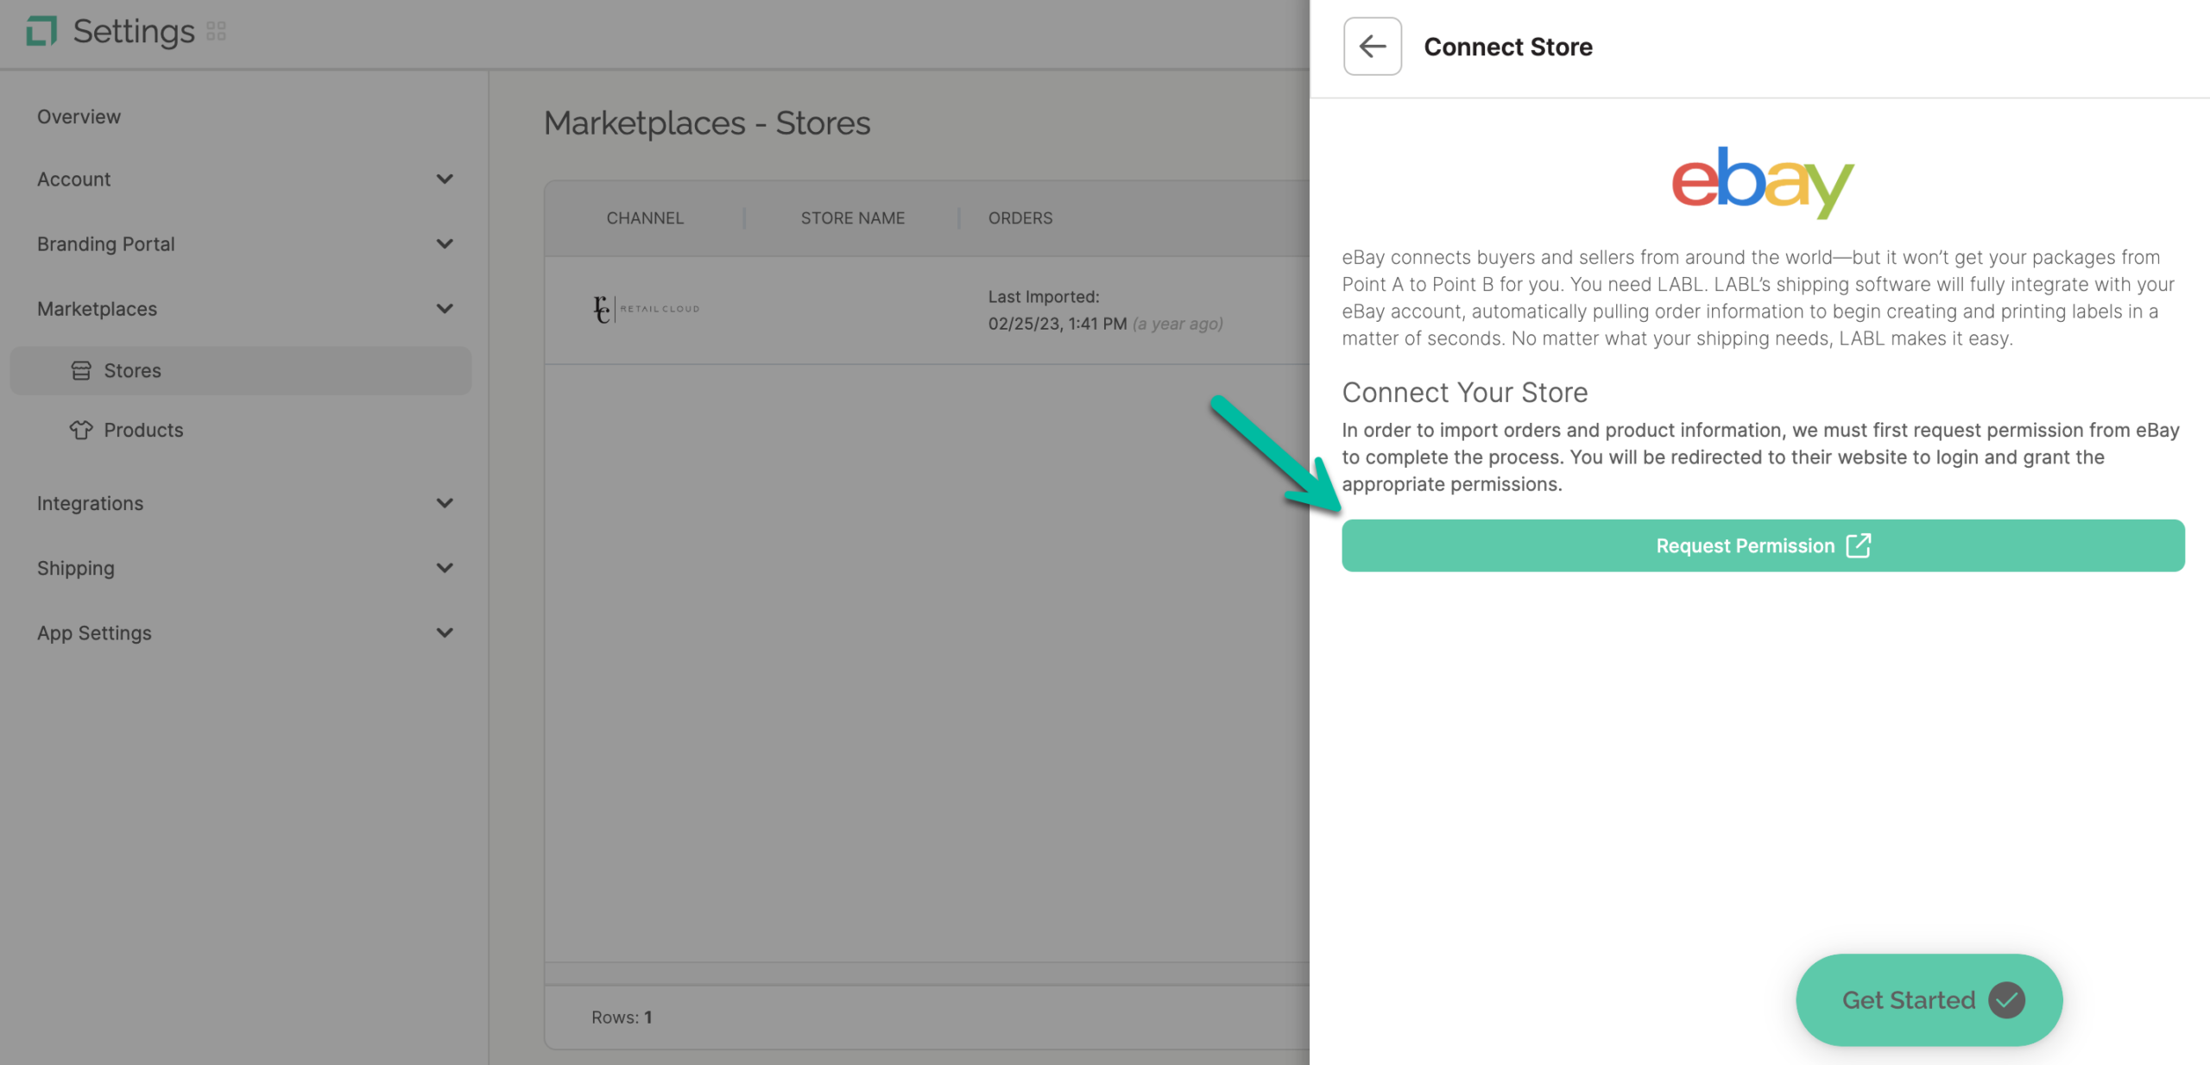Expand the Integrations section chevron
2210x1065 pixels.
coord(445,503)
